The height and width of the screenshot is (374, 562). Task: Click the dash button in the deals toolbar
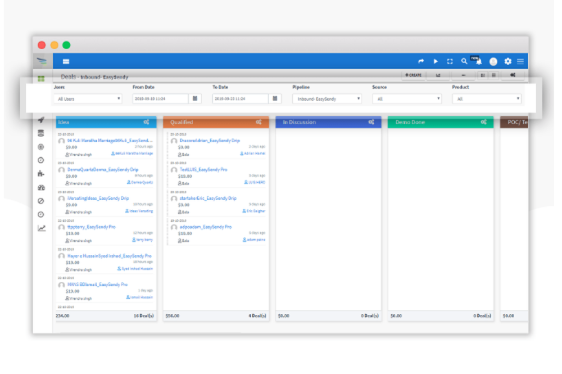464,75
